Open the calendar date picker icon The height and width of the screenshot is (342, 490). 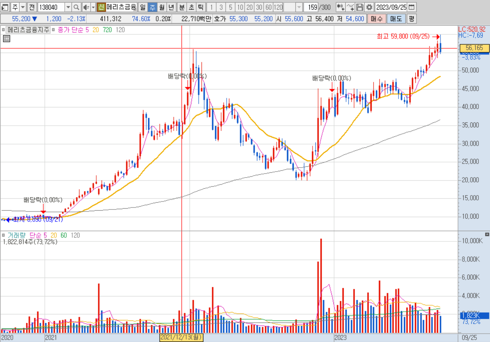click(412, 7)
